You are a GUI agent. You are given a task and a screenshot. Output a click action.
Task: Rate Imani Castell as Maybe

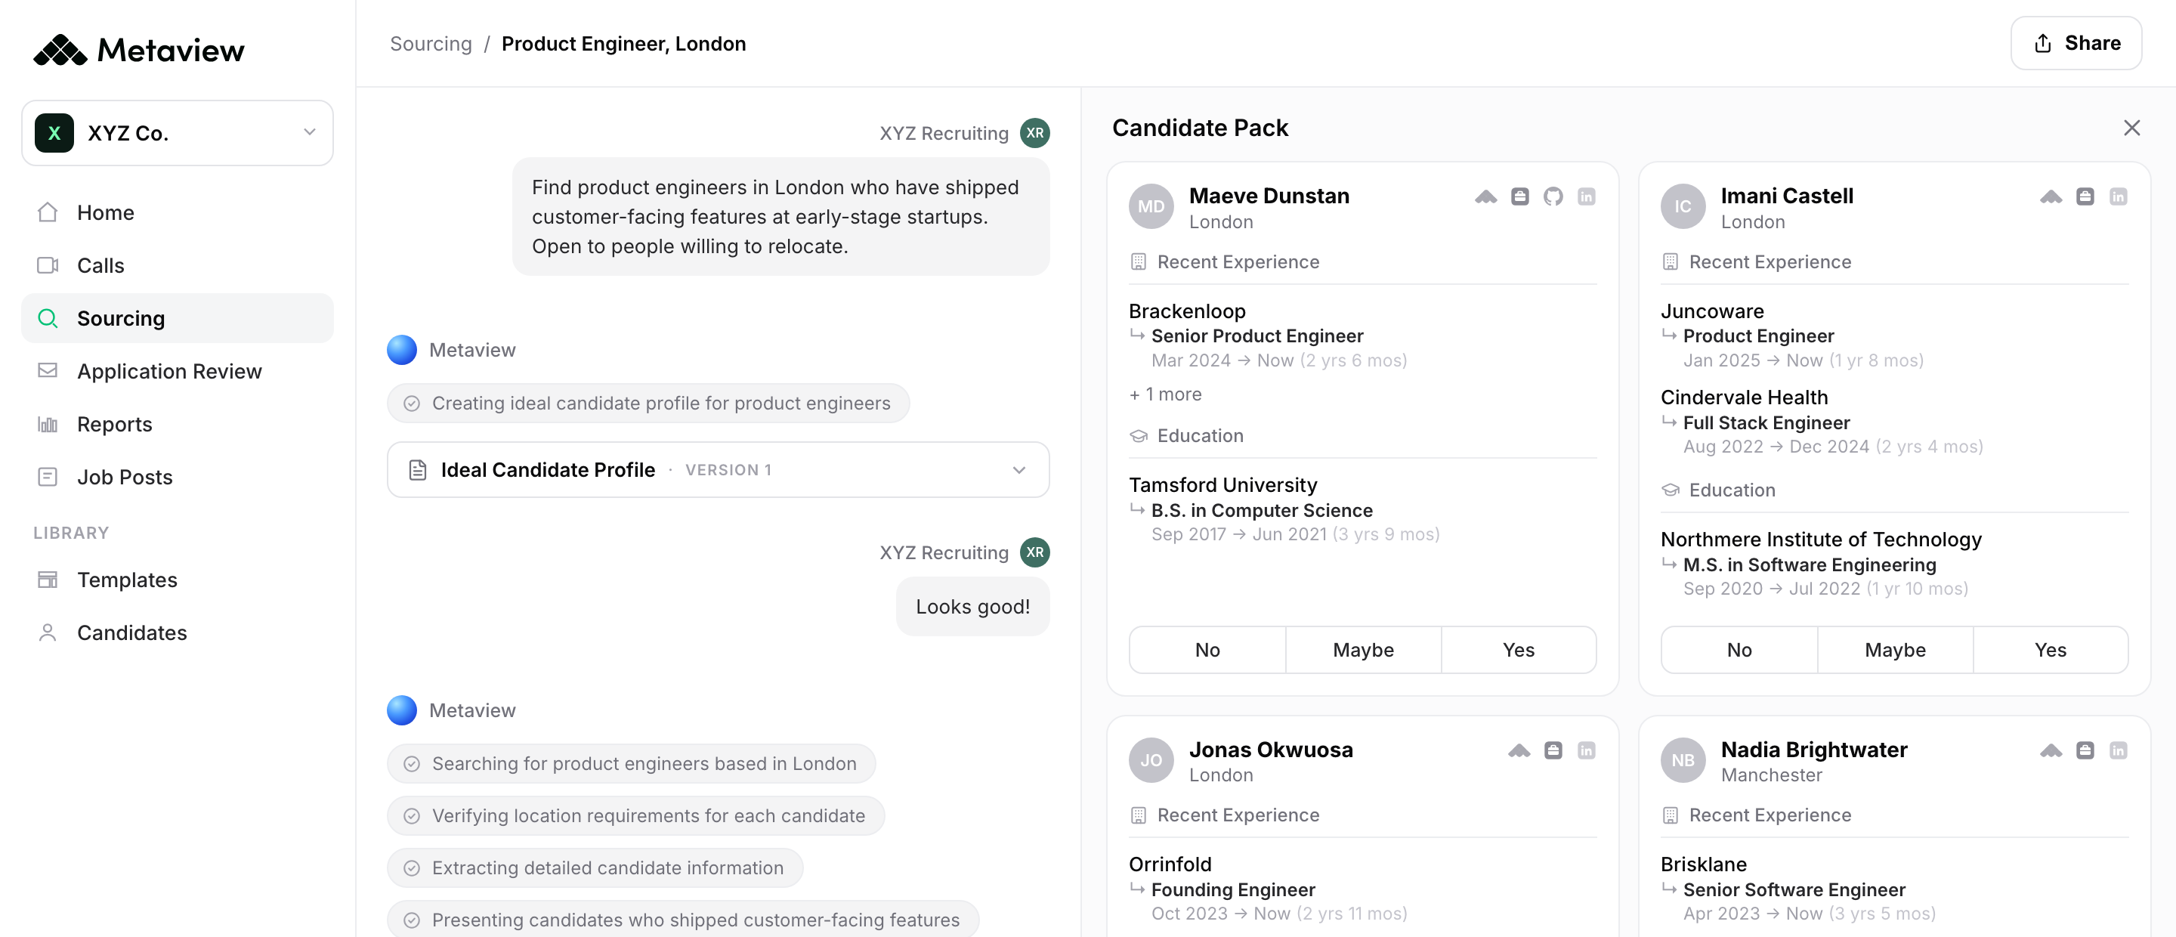point(1895,650)
